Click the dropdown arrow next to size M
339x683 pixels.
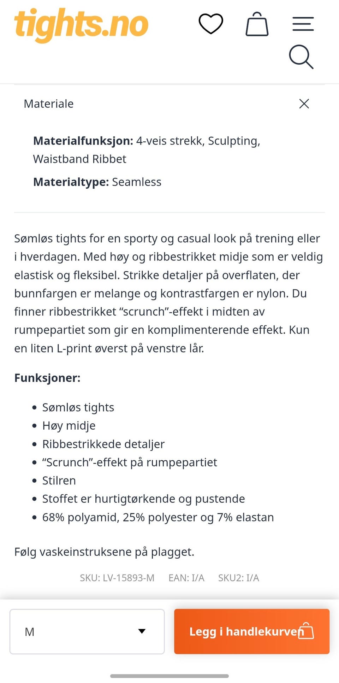click(142, 631)
